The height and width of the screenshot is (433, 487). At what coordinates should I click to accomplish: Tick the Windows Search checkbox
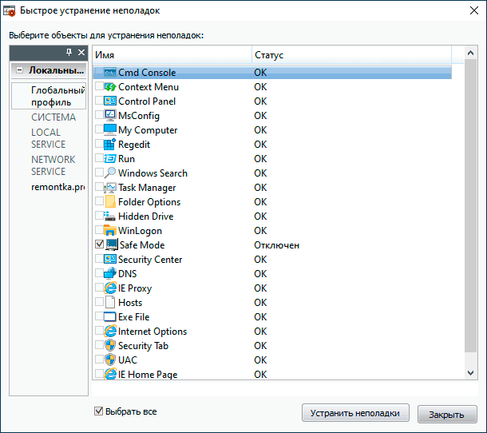99,173
